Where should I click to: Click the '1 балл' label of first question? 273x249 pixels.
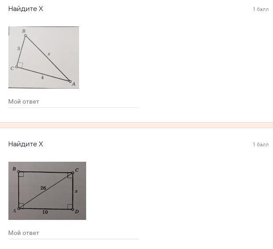[x=261, y=9]
